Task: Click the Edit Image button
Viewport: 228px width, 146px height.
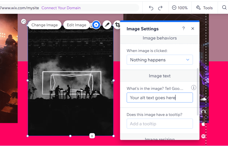Action: point(76,25)
